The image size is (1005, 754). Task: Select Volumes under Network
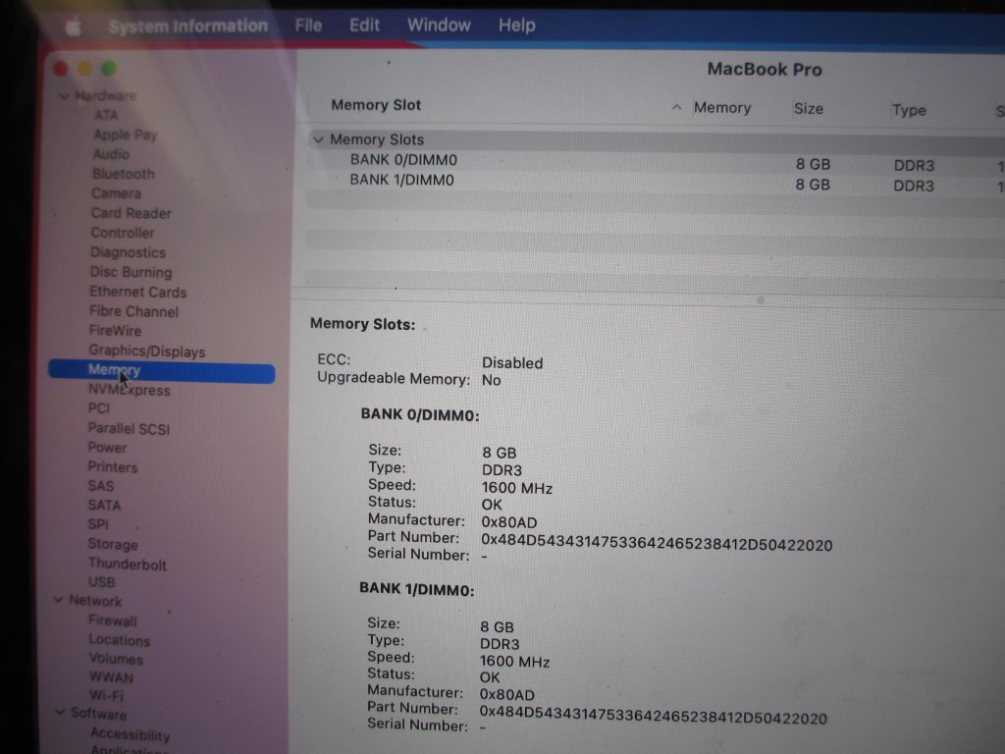coord(116,659)
